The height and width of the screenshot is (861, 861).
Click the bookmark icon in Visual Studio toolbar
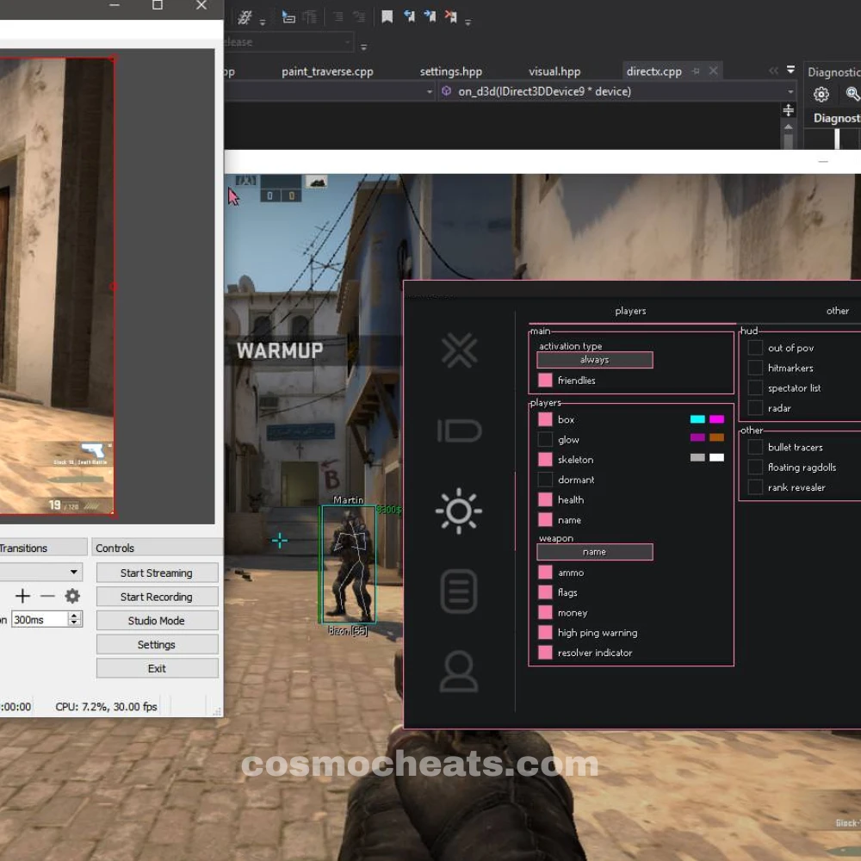pyautogui.click(x=387, y=17)
